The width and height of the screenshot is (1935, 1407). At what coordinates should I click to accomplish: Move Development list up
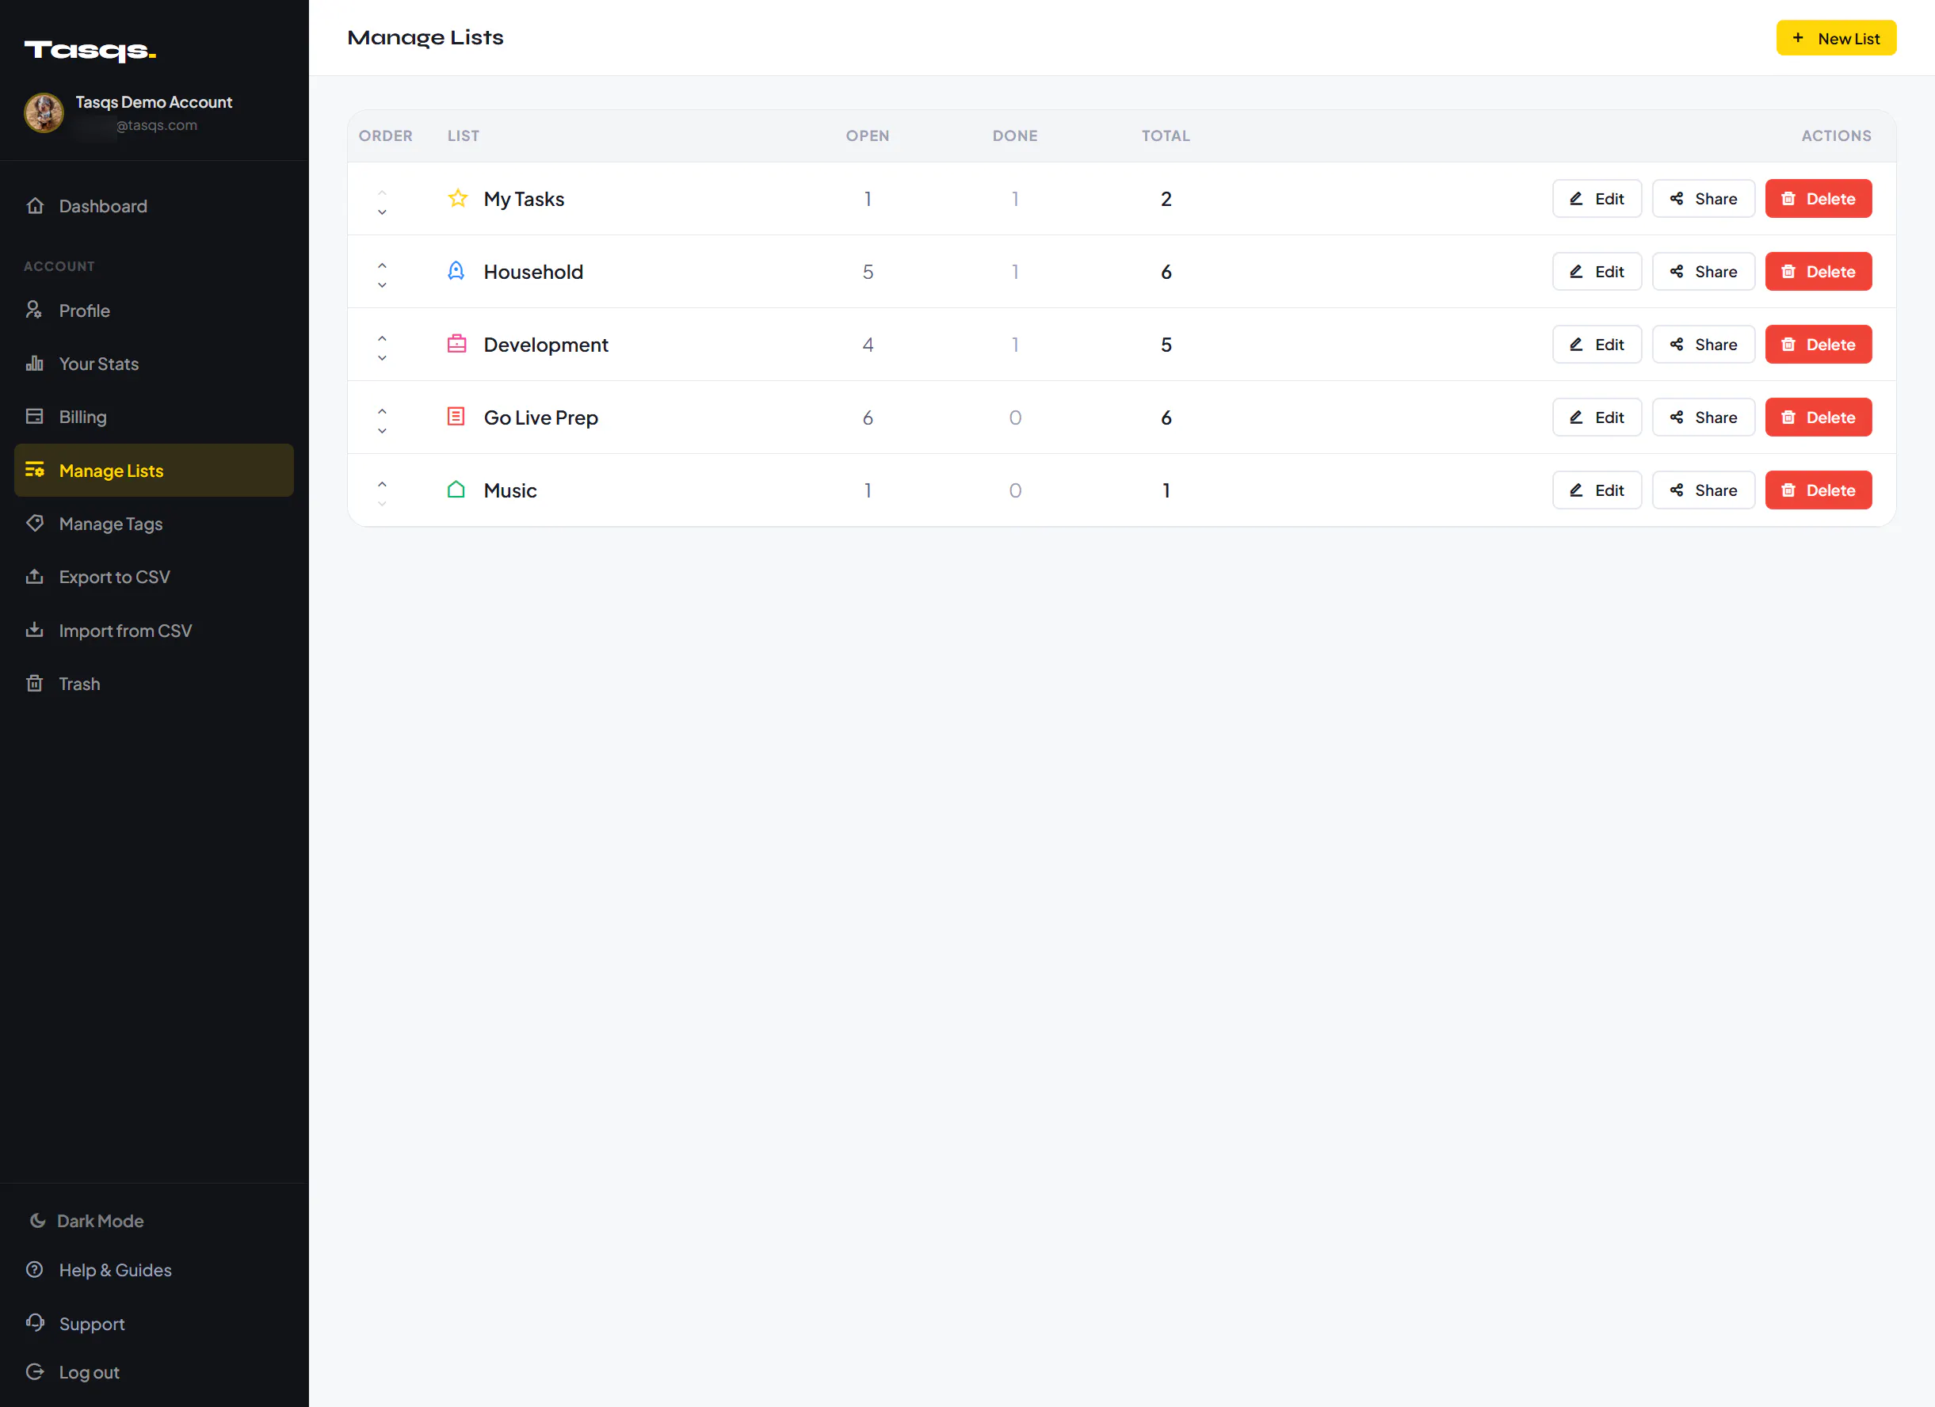click(382, 337)
